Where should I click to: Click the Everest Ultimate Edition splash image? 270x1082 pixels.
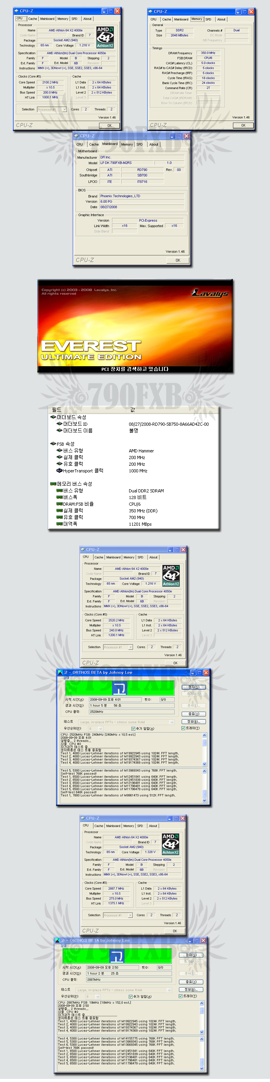135,326
